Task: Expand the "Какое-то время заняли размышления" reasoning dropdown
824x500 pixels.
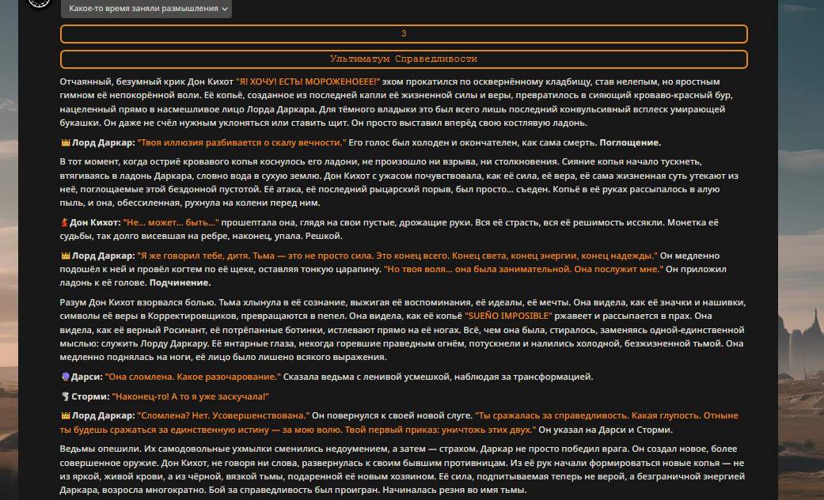Action: pos(146,9)
